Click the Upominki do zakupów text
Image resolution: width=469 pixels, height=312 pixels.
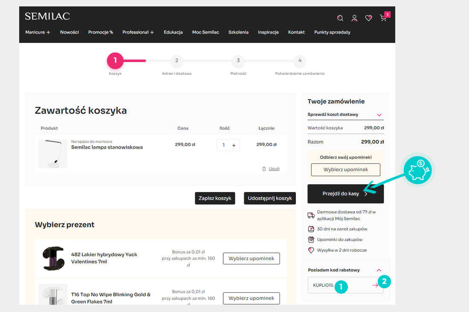click(x=340, y=240)
